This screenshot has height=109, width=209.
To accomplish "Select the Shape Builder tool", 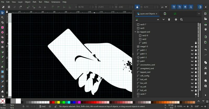I will 2,22.
